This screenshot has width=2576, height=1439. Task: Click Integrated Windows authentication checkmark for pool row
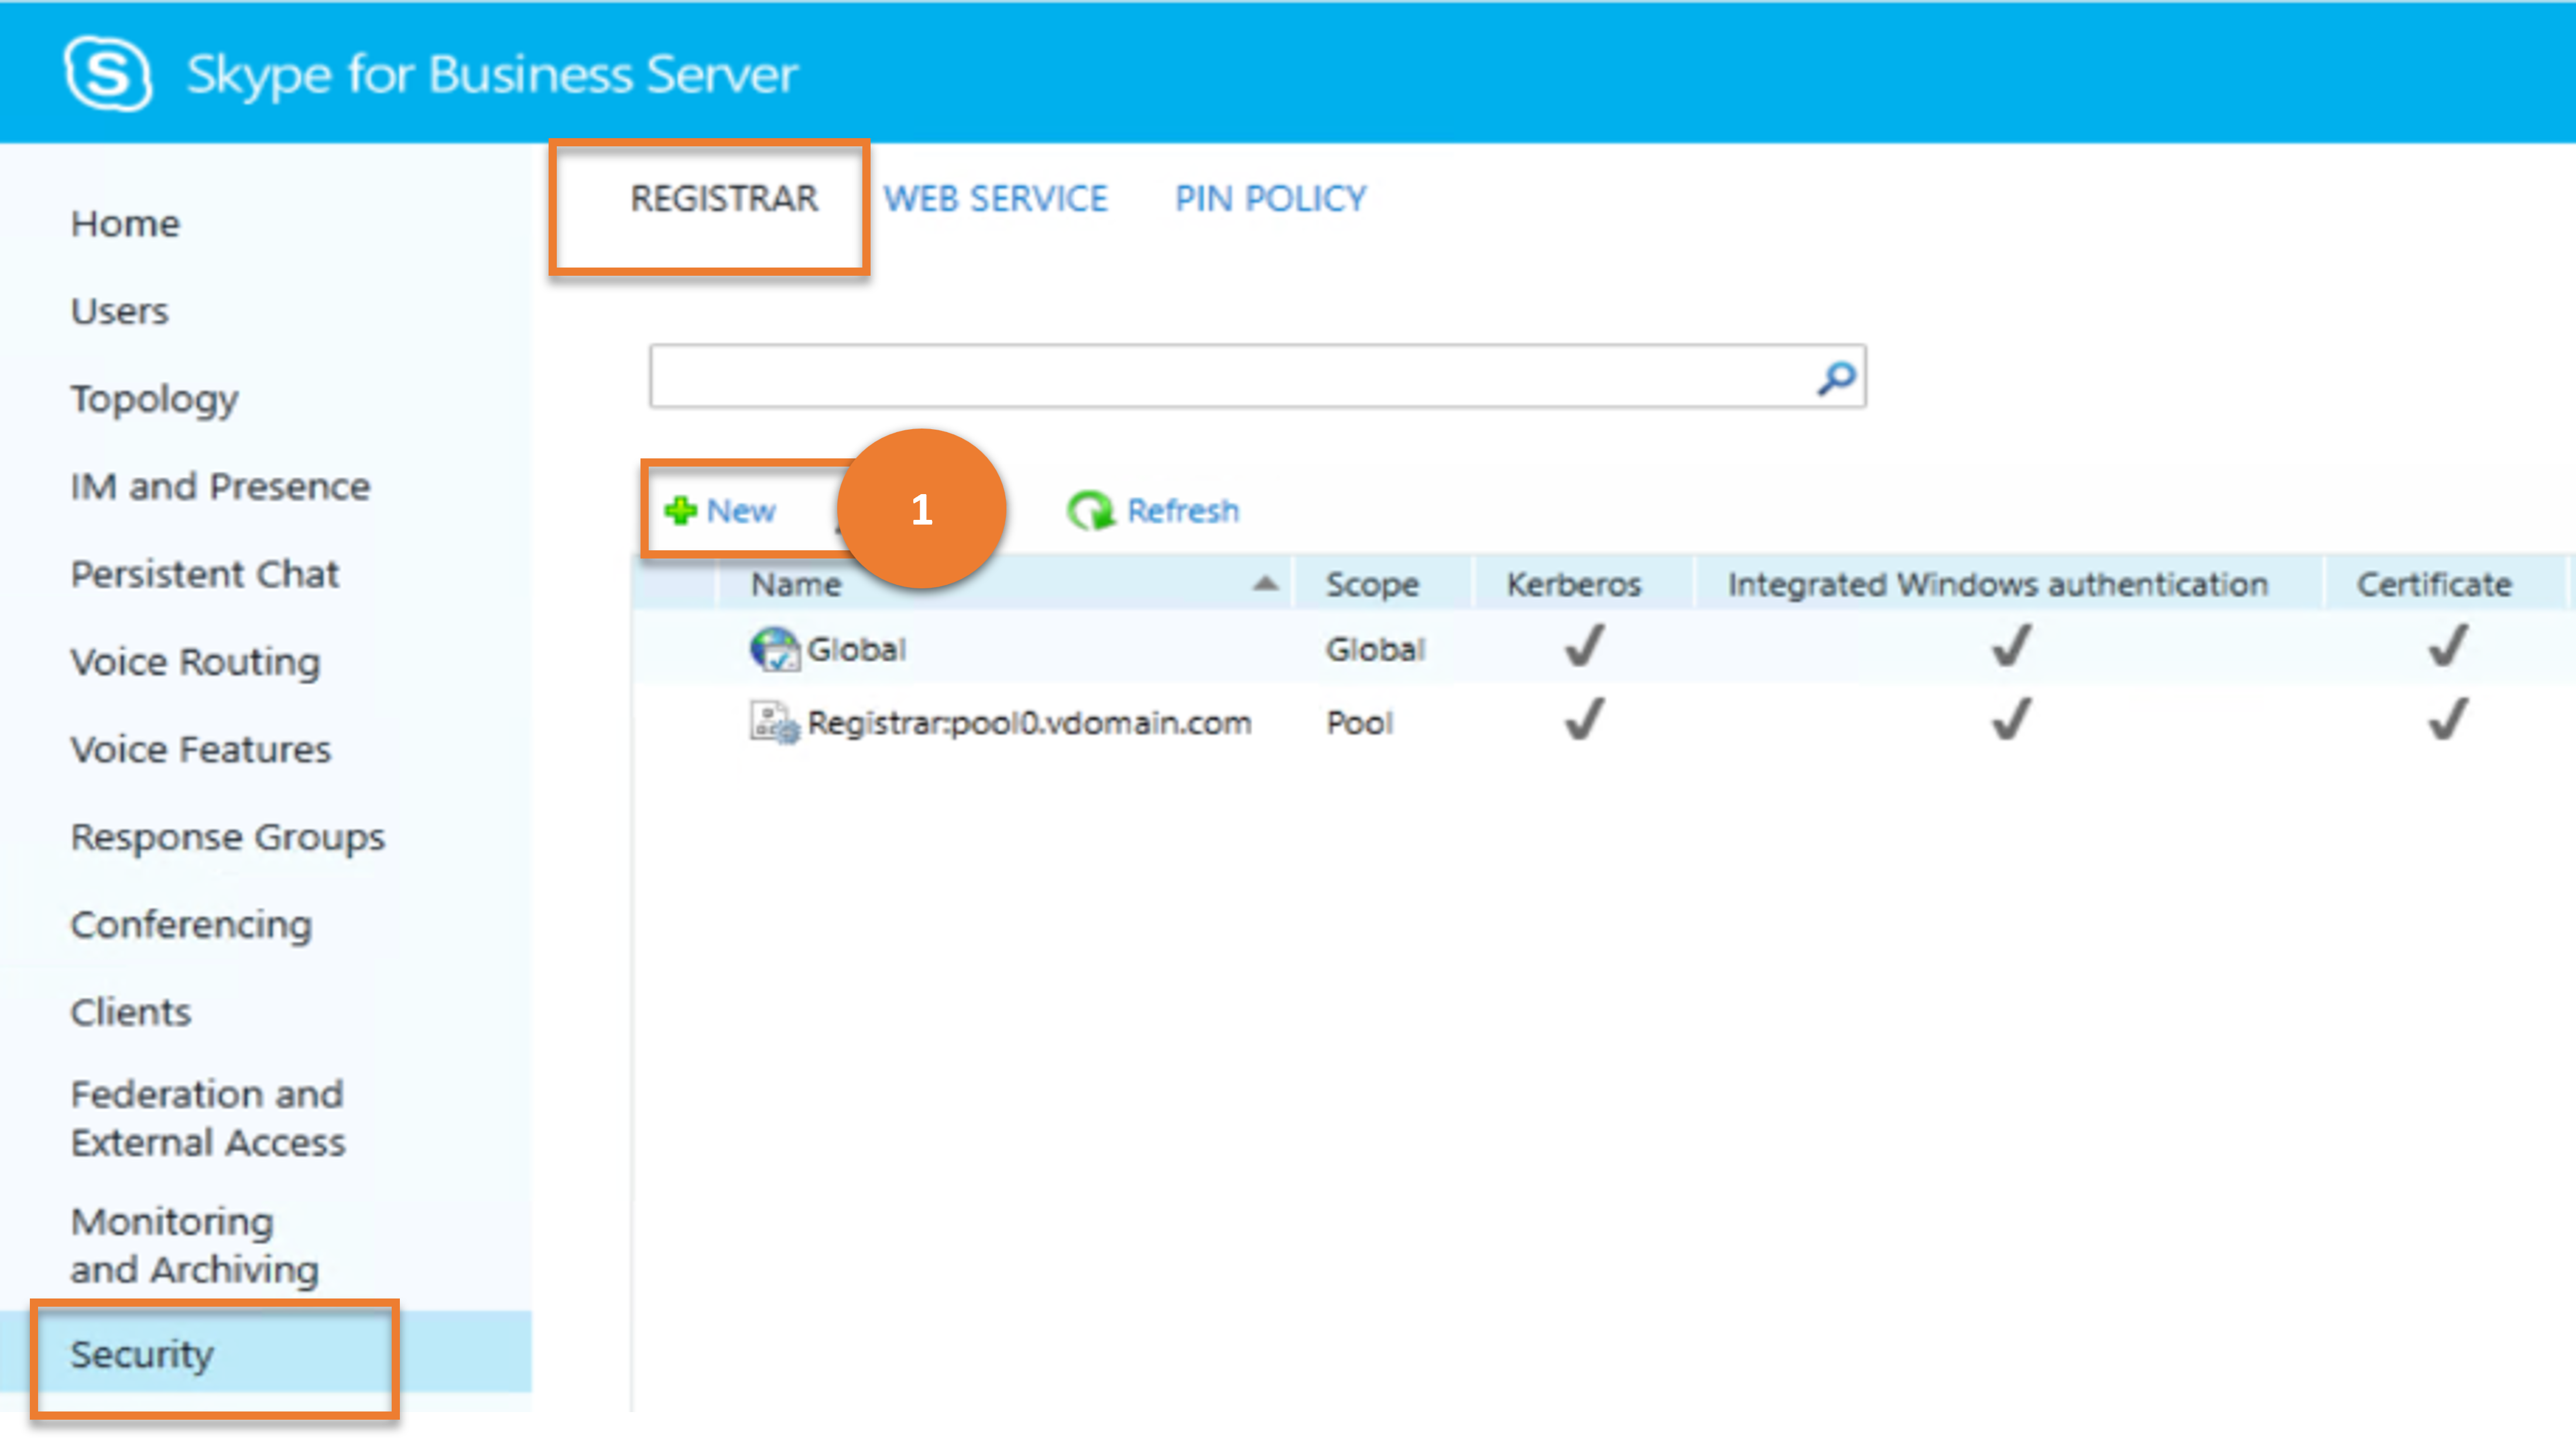(2011, 719)
